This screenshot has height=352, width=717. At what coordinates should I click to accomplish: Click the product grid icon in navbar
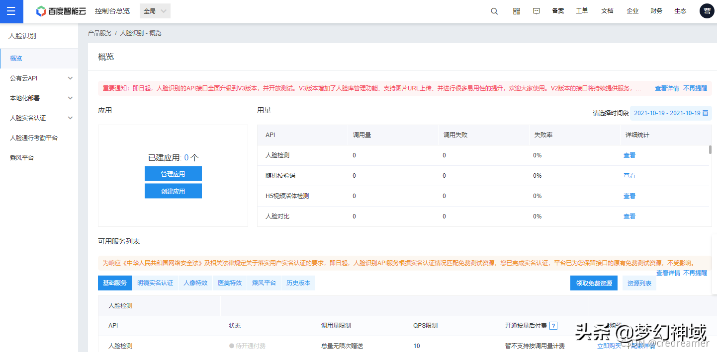[x=516, y=11]
